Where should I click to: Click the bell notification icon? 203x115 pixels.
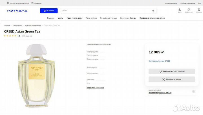pyautogui.click(x=160, y=71)
